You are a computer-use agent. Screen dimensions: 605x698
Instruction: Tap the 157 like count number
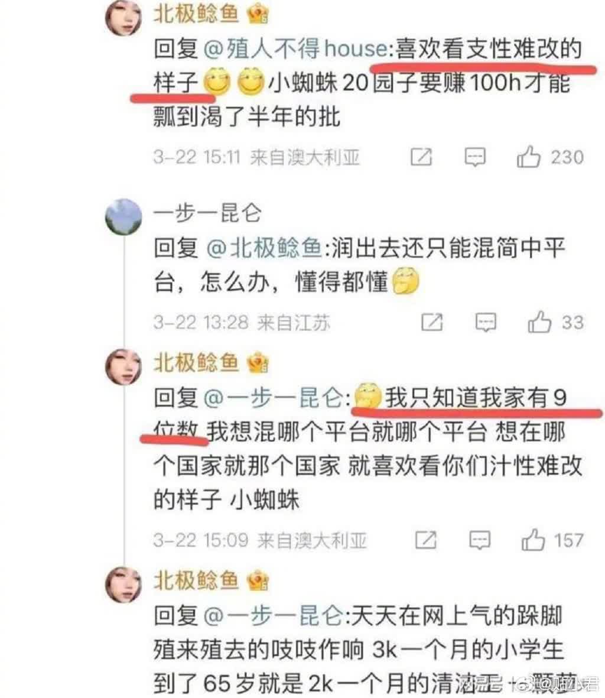click(x=568, y=540)
